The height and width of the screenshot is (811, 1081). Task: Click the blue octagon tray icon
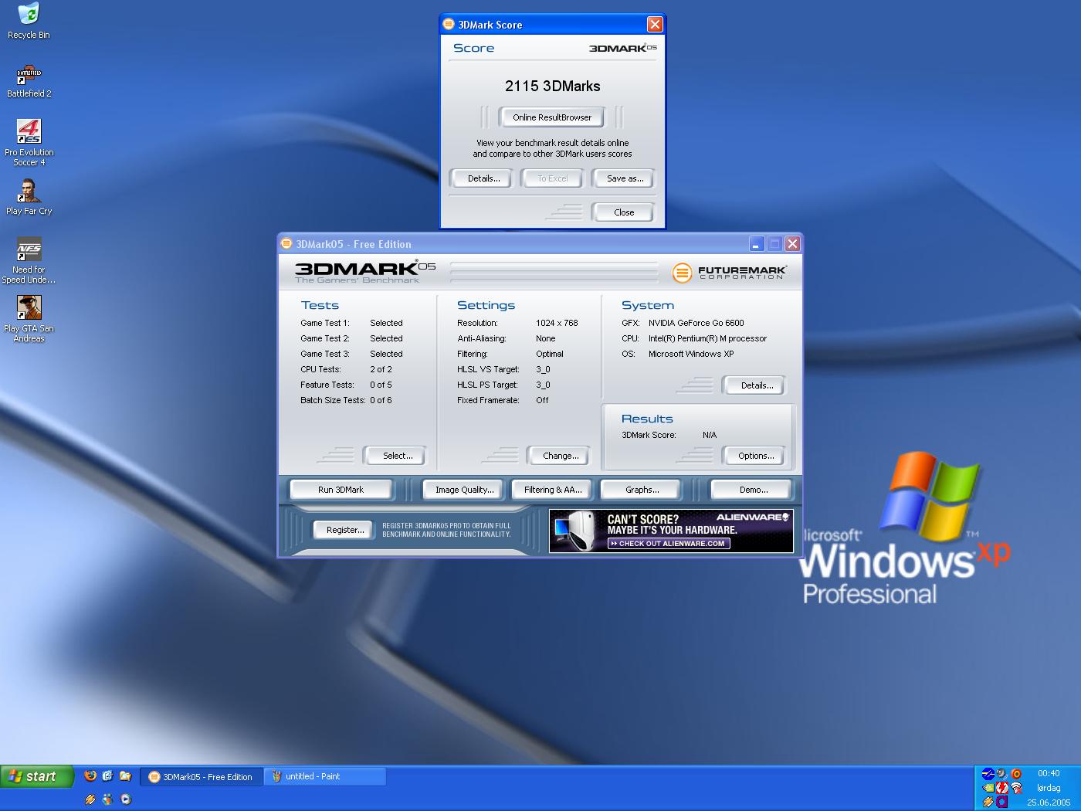pyautogui.click(x=988, y=774)
